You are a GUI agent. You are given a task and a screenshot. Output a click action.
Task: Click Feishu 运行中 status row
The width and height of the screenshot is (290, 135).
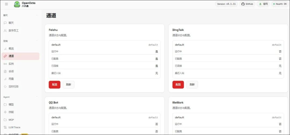click(105, 52)
